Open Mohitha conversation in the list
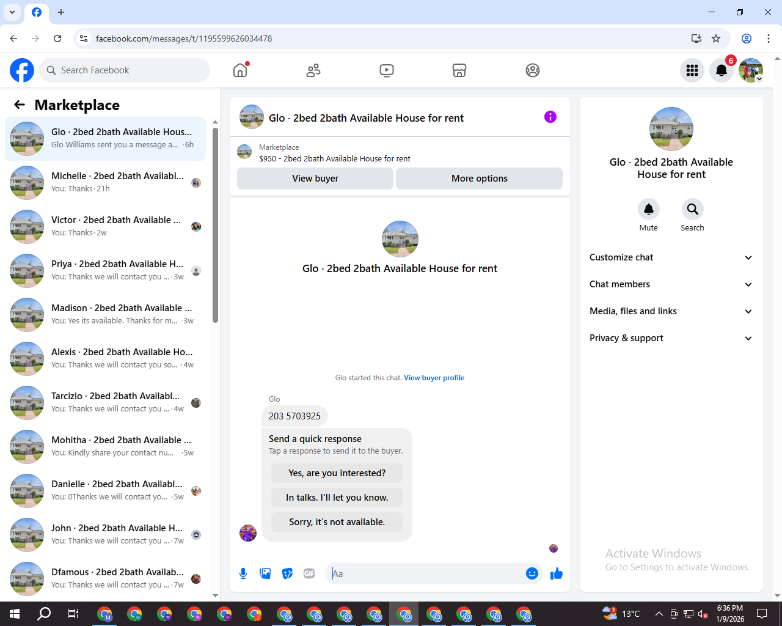Screen dimensions: 782x626 106,447
